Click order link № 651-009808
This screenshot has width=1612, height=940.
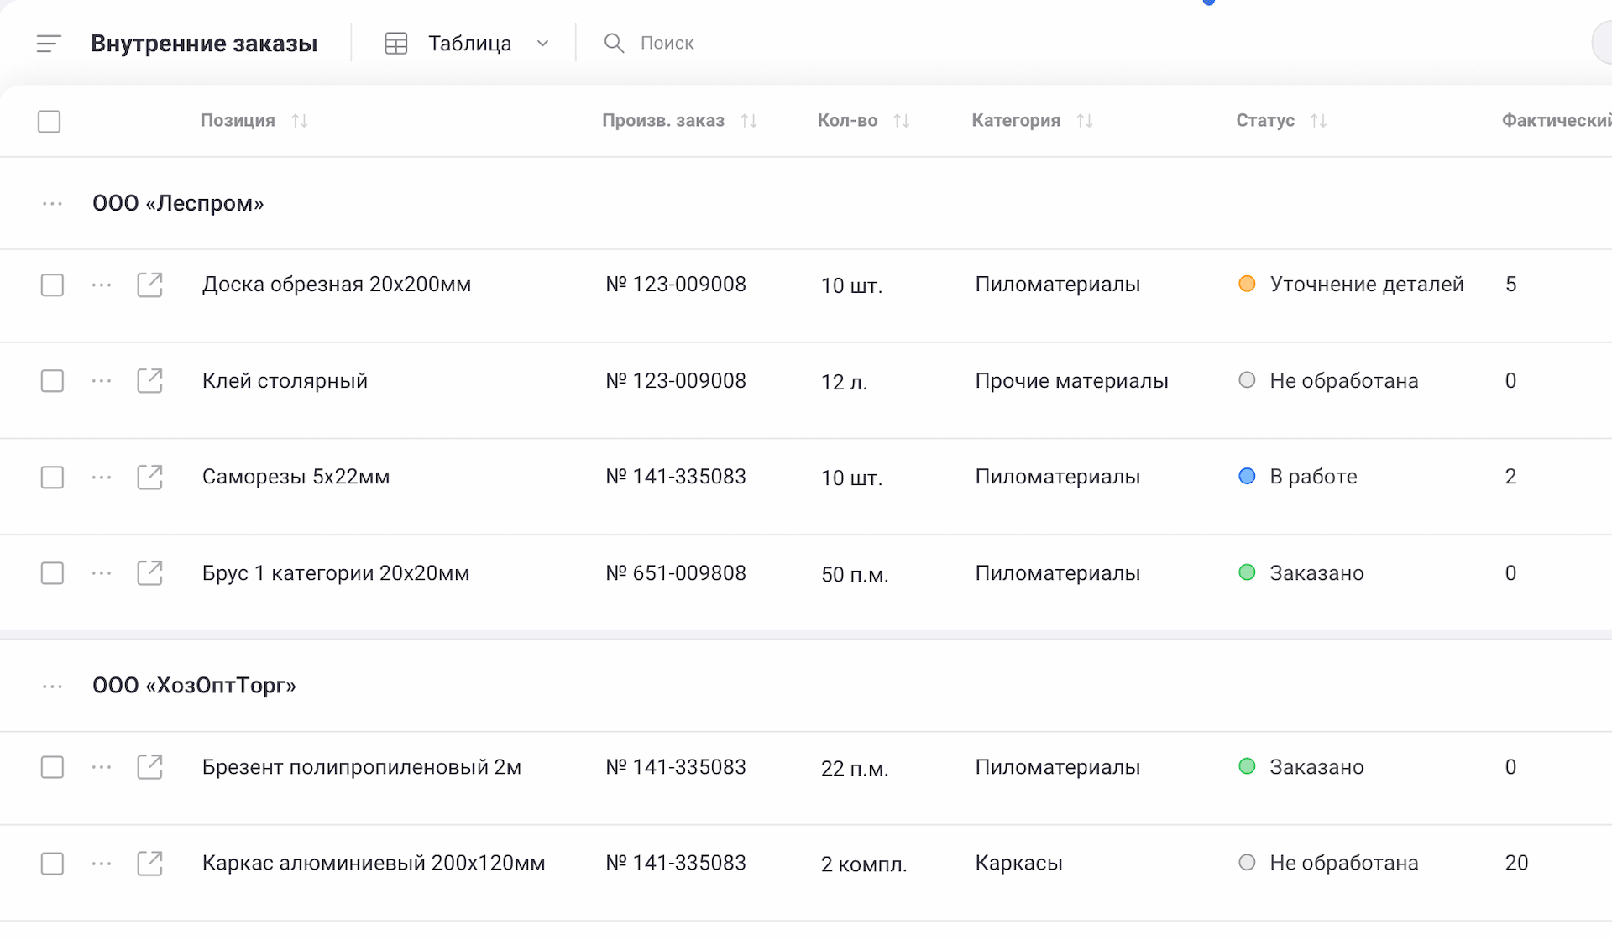676,573
